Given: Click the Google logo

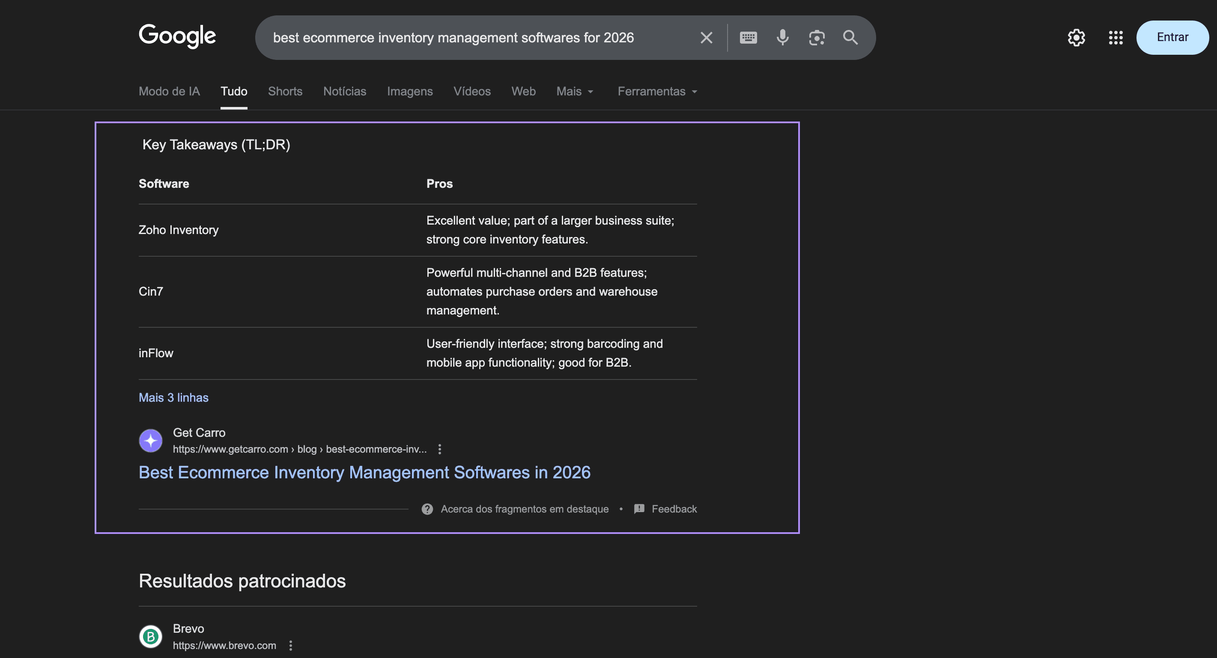Looking at the screenshot, I should [177, 36].
